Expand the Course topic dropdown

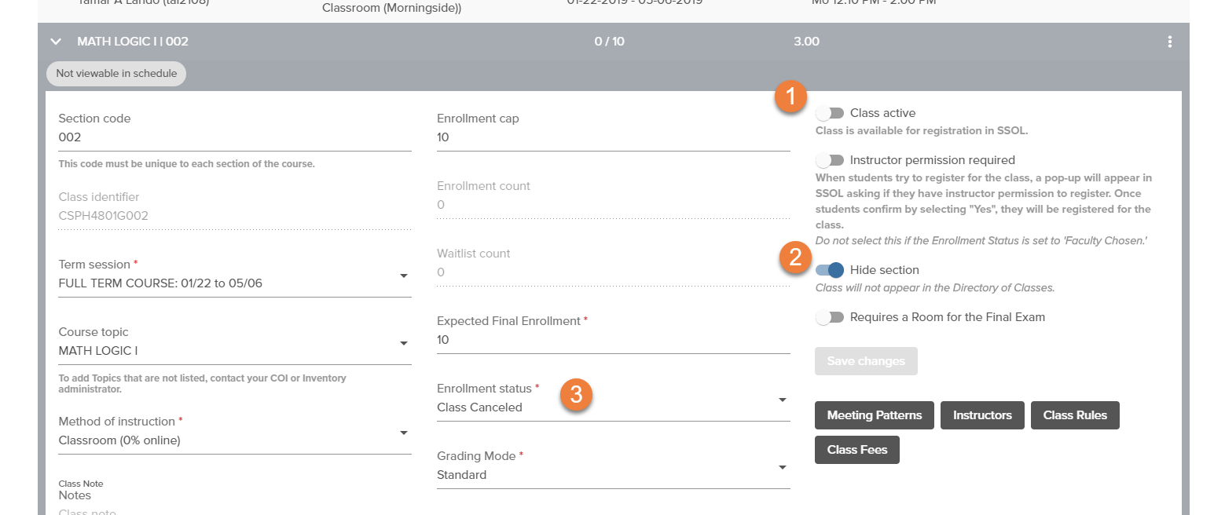(x=235, y=343)
